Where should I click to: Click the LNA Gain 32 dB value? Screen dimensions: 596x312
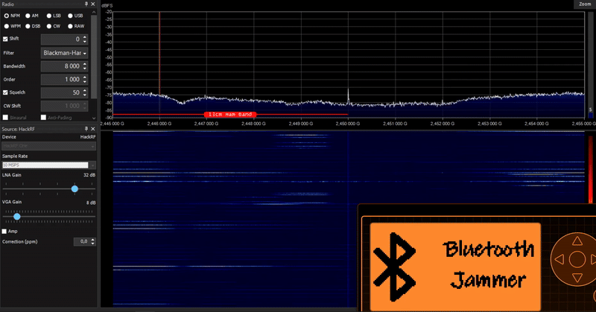(89, 175)
